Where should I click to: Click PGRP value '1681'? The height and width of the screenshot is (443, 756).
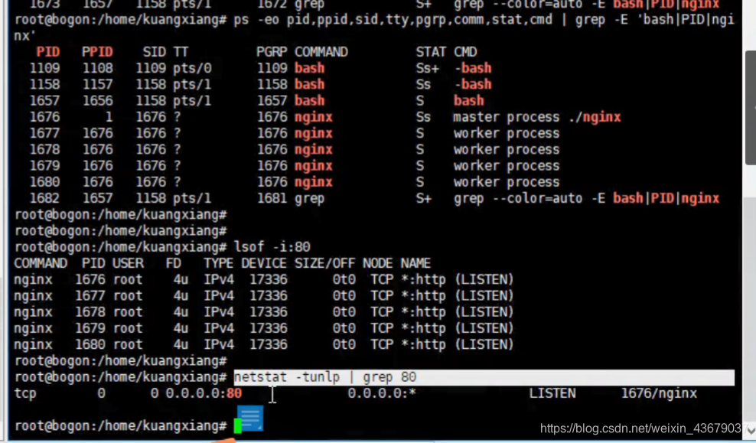(x=272, y=199)
